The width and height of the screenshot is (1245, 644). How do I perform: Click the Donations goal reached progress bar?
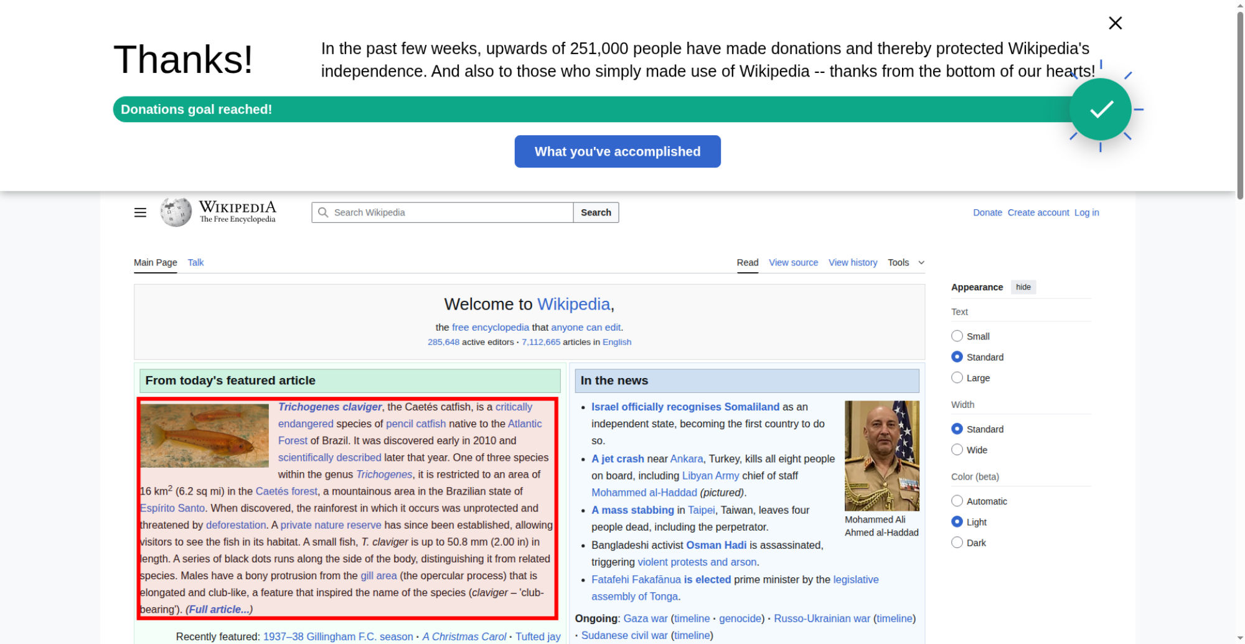pyautogui.click(x=560, y=110)
